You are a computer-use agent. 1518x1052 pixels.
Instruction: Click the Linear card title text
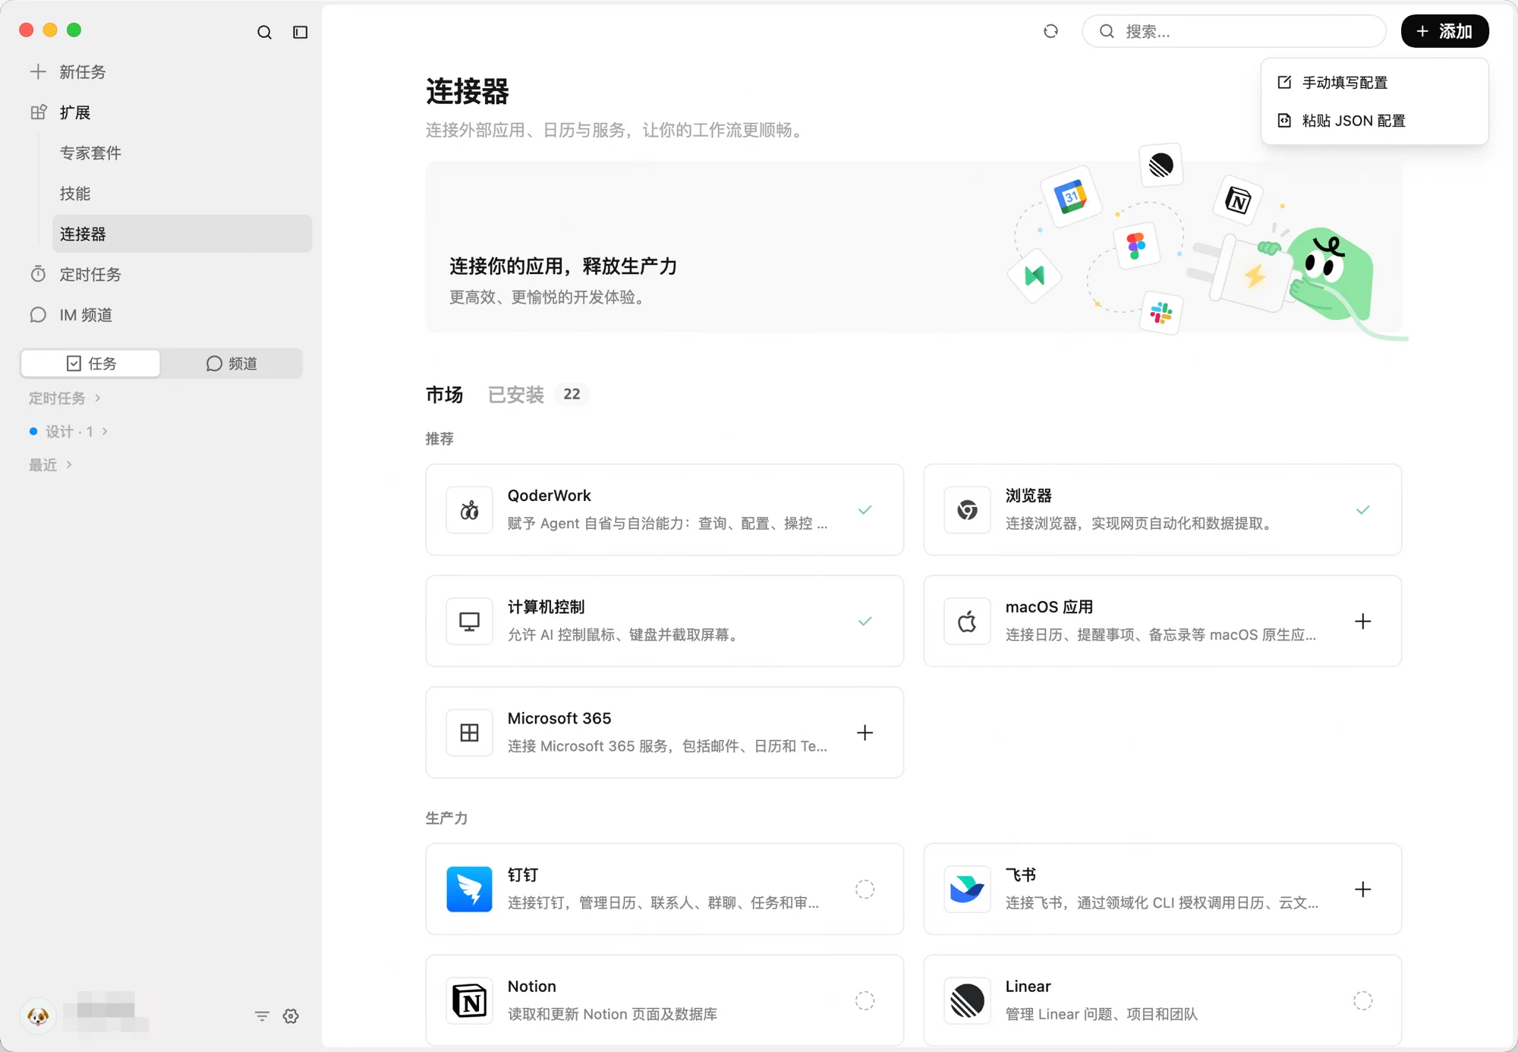coord(1028,986)
